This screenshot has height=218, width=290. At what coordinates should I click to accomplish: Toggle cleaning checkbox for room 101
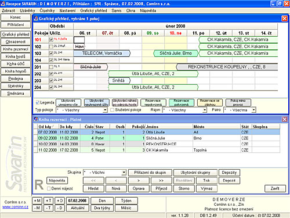point(51,40)
